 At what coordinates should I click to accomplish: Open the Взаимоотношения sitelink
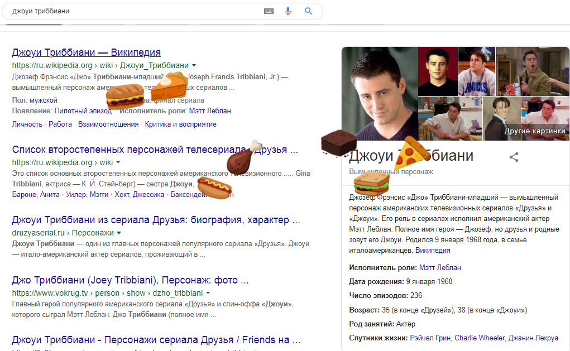point(108,124)
